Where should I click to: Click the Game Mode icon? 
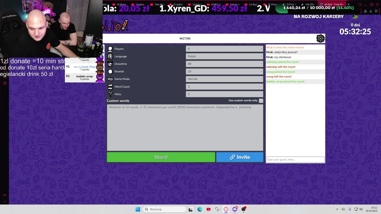tap(110, 79)
